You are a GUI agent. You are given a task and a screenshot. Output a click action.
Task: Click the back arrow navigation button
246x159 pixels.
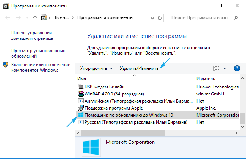point(7,17)
